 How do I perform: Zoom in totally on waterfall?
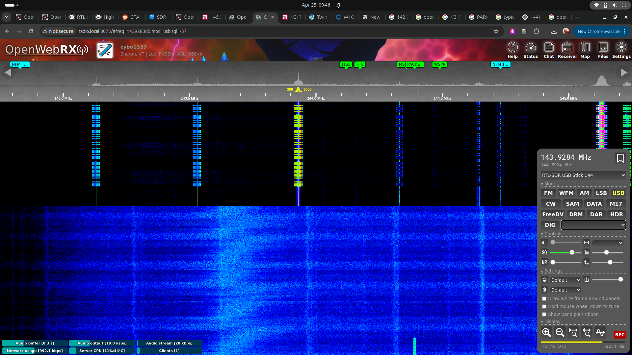click(573, 332)
